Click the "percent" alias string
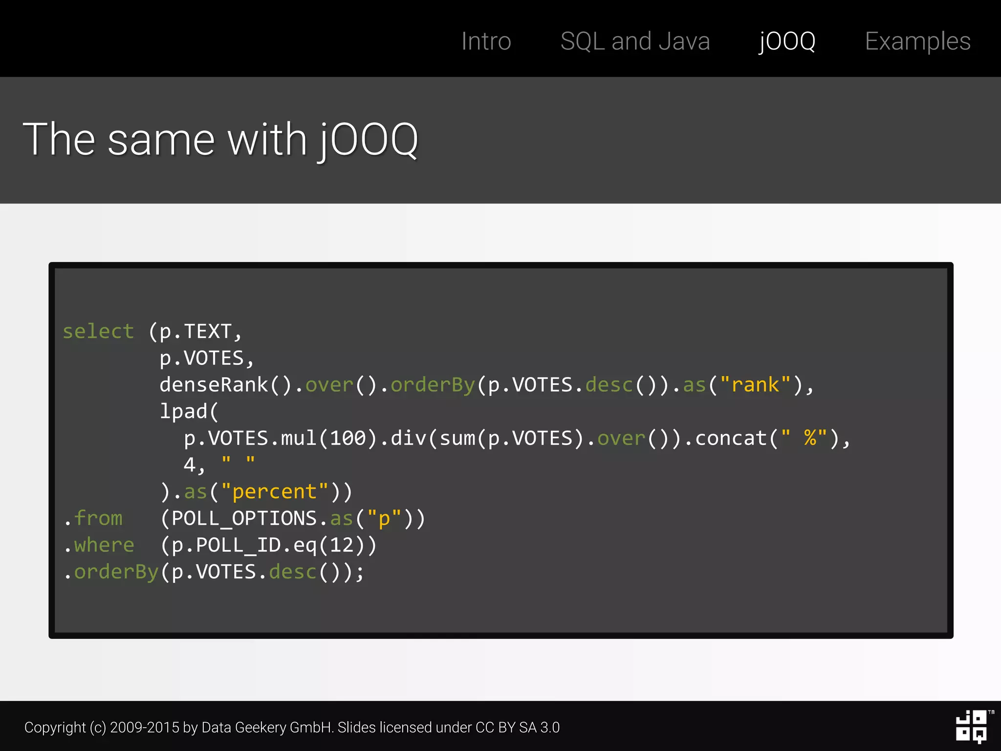This screenshot has height=751, width=1001. click(274, 491)
